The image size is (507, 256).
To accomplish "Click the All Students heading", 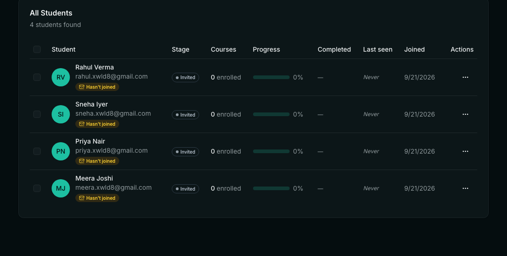I will tap(51, 13).
